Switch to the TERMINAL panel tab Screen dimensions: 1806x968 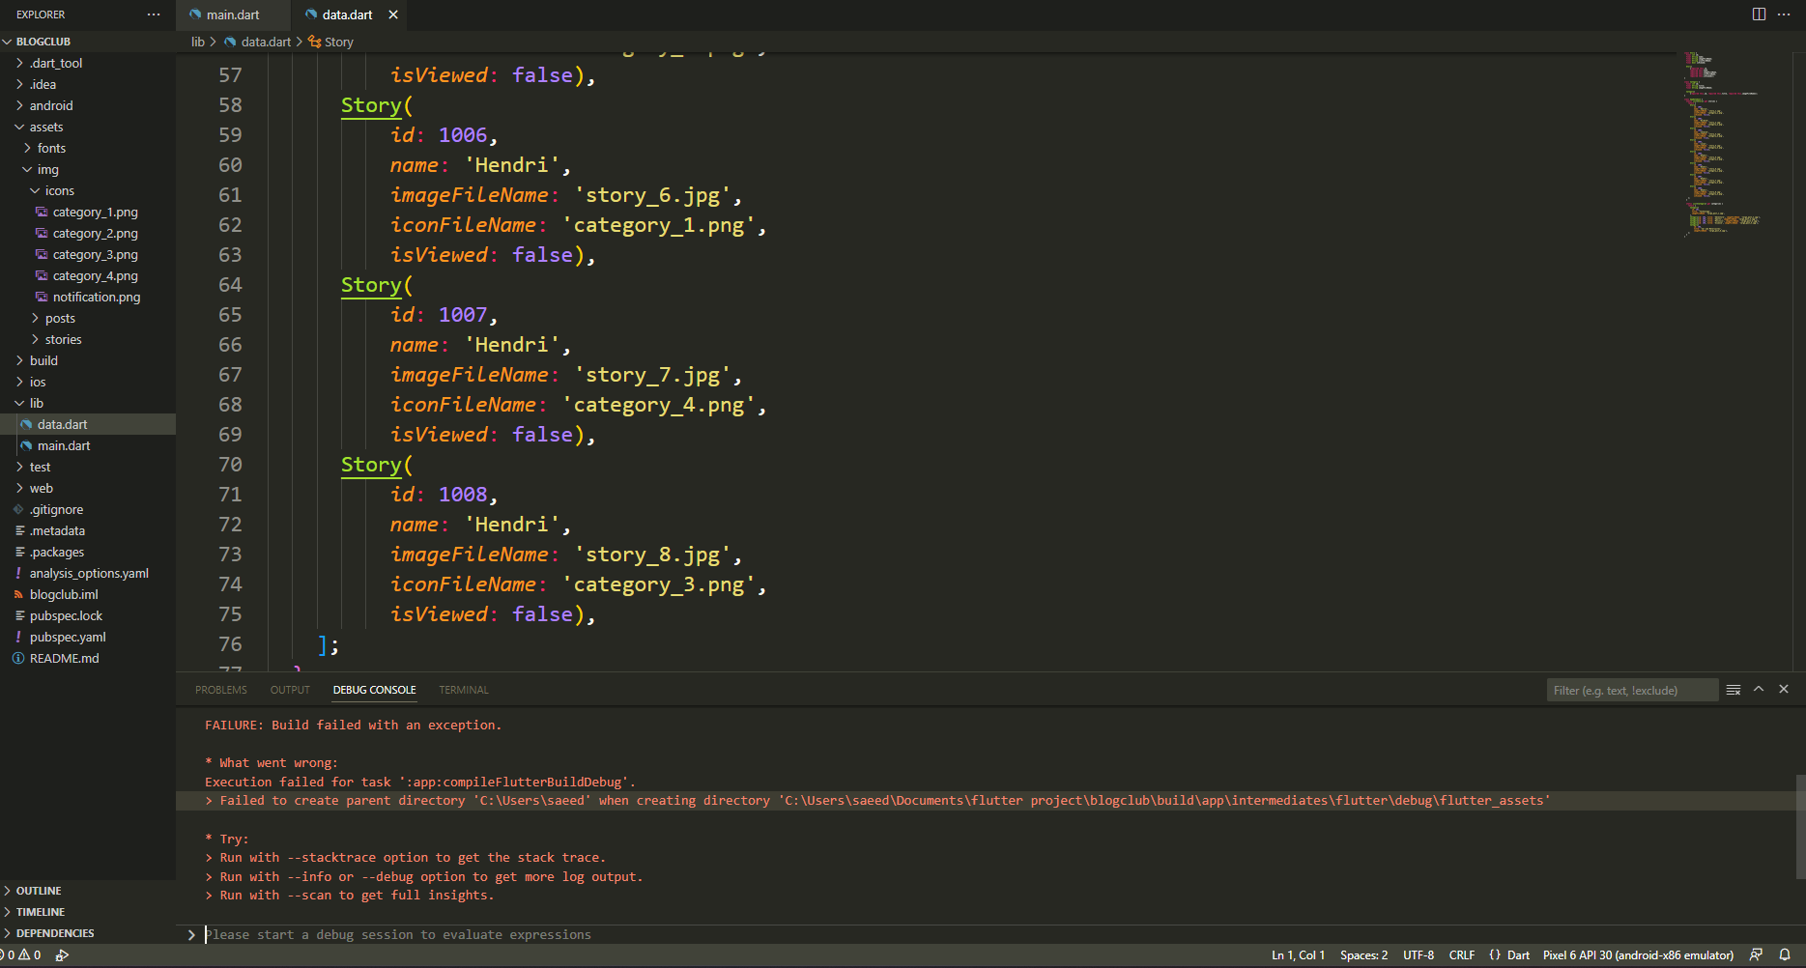pos(464,690)
